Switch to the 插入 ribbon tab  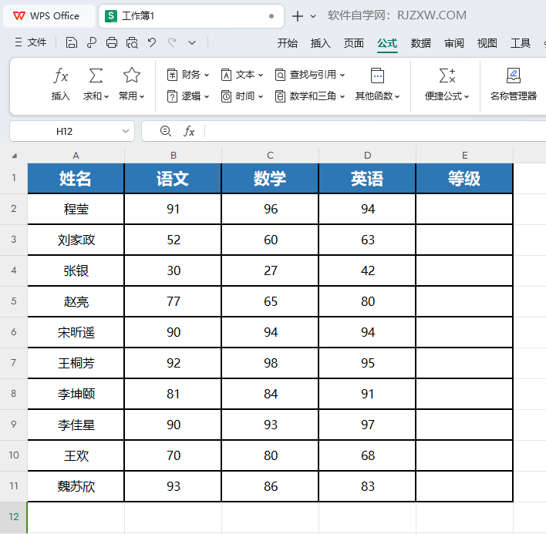click(x=320, y=43)
